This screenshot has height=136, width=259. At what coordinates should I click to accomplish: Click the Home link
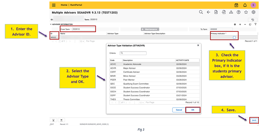pyautogui.click(x=64, y=5)
